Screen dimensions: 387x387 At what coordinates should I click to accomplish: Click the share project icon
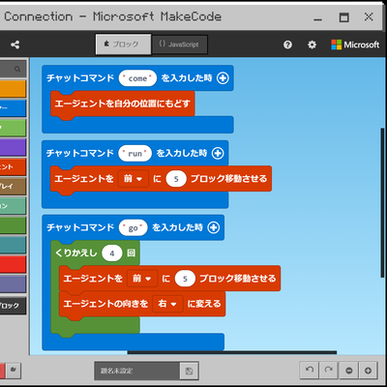pyautogui.click(x=15, y=45)
